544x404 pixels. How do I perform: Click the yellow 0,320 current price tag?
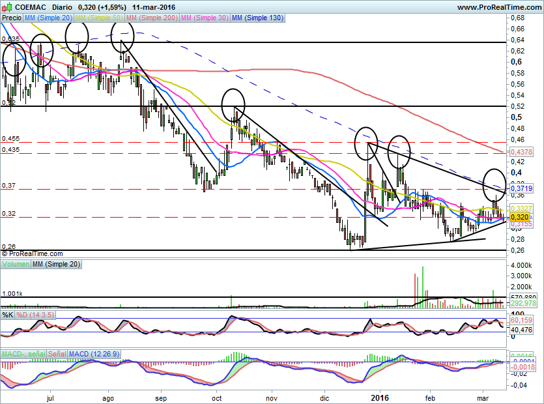519,217
